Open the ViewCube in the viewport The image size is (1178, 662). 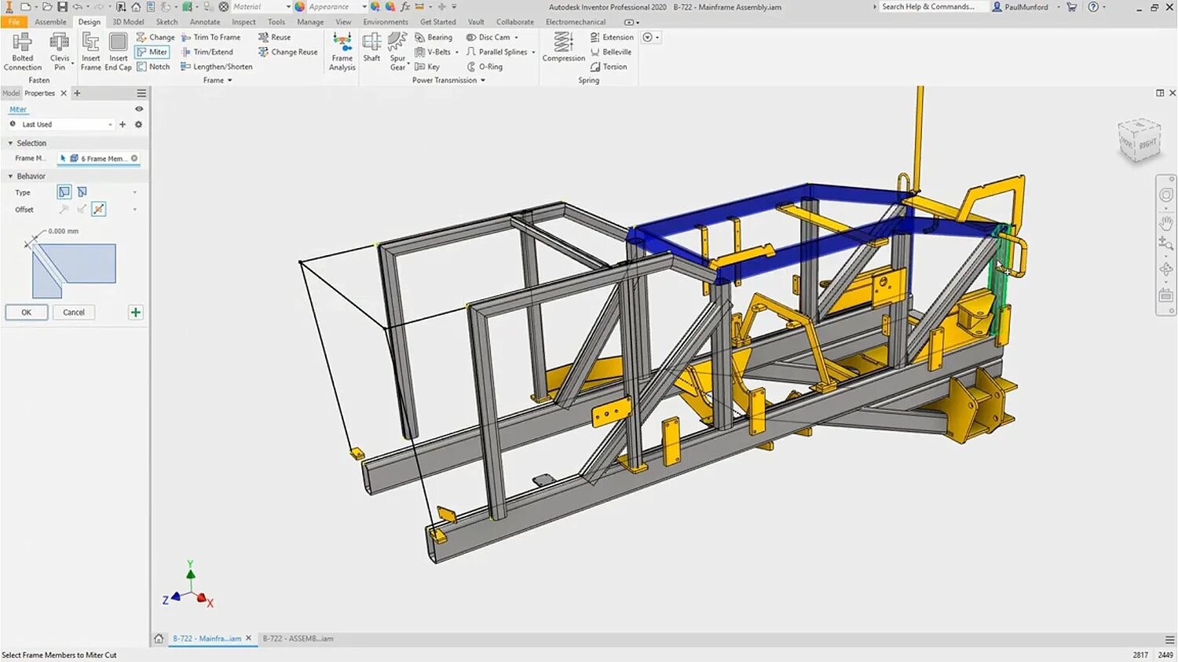pos(1138,141)
